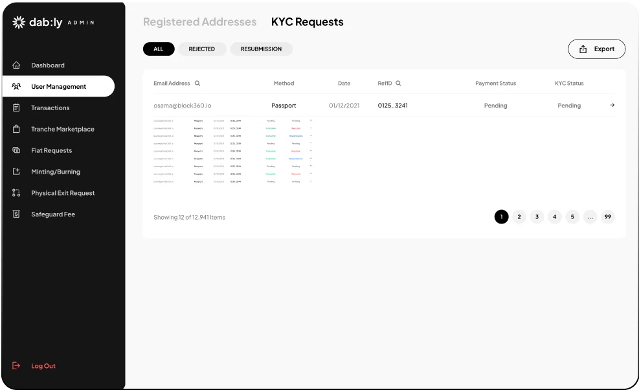The width and height of the screenshot is (639, 390).
Task: Go to pagination page 3
Action: pos(537,216)
